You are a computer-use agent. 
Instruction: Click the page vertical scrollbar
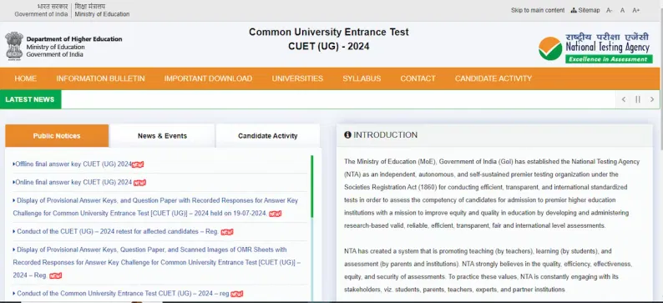[660, 80]
